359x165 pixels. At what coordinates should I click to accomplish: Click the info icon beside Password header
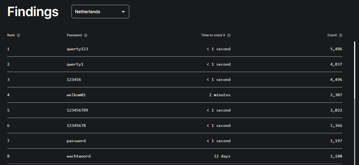point(86,35)
